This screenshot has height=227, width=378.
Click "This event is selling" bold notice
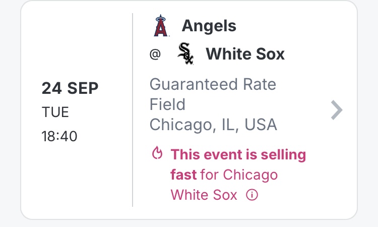(x=238, y=154)
